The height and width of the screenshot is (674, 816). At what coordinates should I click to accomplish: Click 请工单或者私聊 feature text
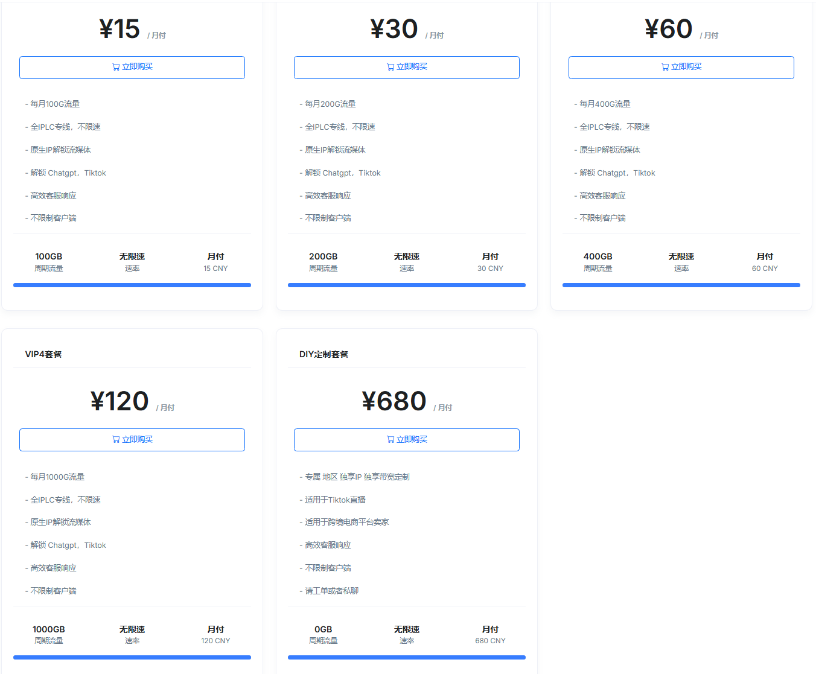coord(331,591)
